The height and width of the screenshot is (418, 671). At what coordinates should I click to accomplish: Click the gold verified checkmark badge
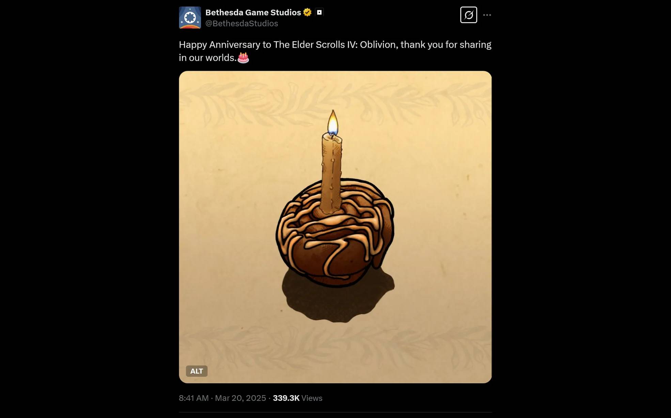[x=307, y=13]
